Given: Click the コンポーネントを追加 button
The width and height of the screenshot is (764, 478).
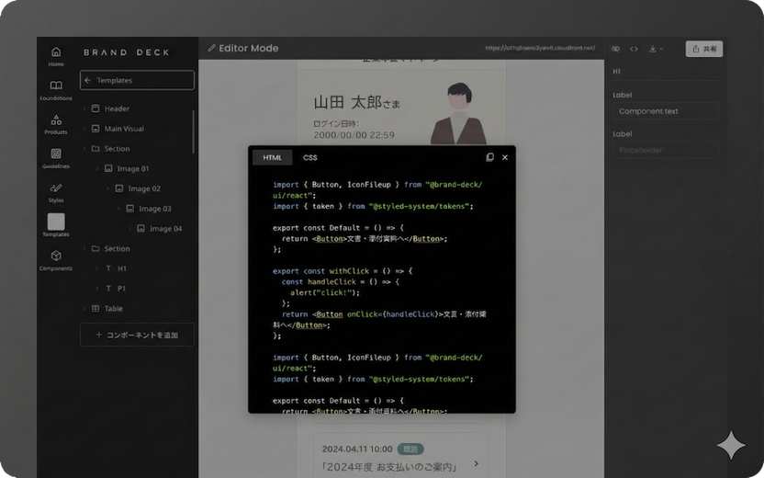Looking at the screenshot, I should 137,336.
